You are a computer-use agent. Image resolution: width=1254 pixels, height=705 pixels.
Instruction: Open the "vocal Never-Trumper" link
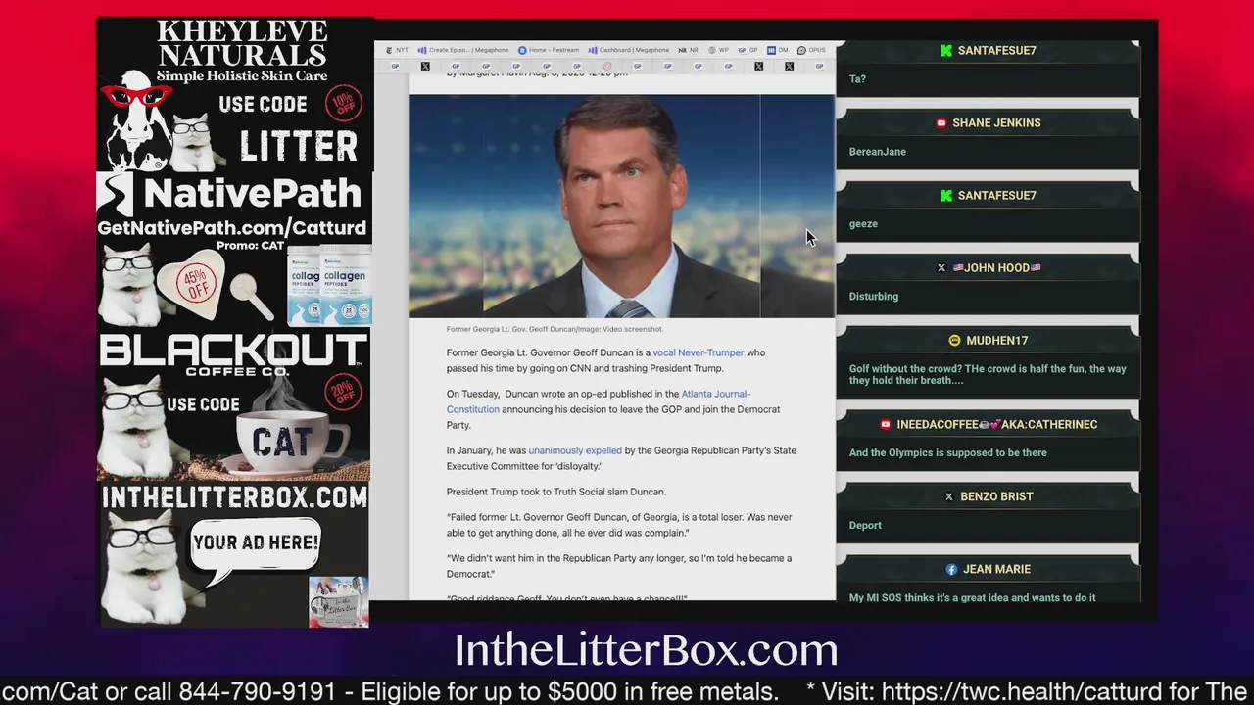point(699,352)
